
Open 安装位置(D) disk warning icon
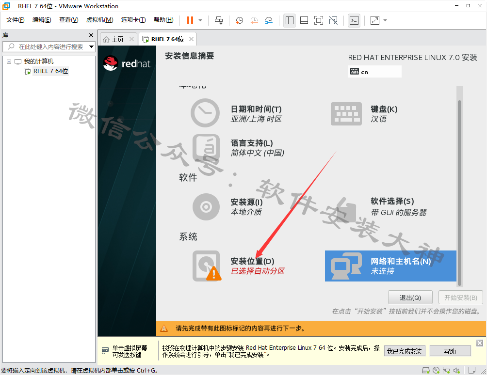[x=206, y=266]
